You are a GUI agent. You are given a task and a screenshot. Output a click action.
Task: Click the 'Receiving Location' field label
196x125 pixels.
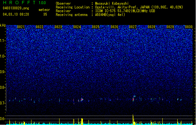pyautogui.click(x=73, y=7)
